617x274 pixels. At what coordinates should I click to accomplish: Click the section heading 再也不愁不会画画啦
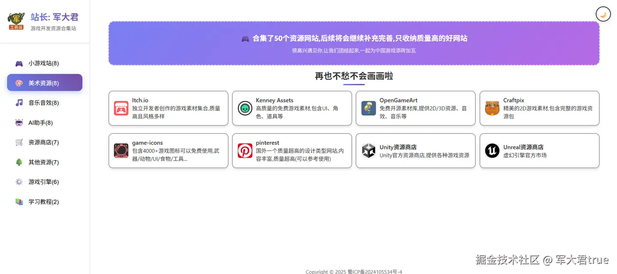(354, 76)
